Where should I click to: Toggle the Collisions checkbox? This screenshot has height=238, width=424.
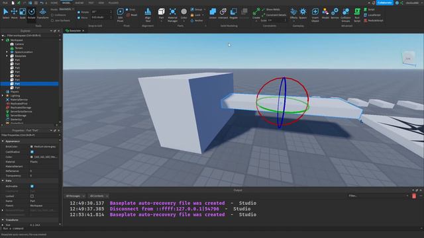52,15
